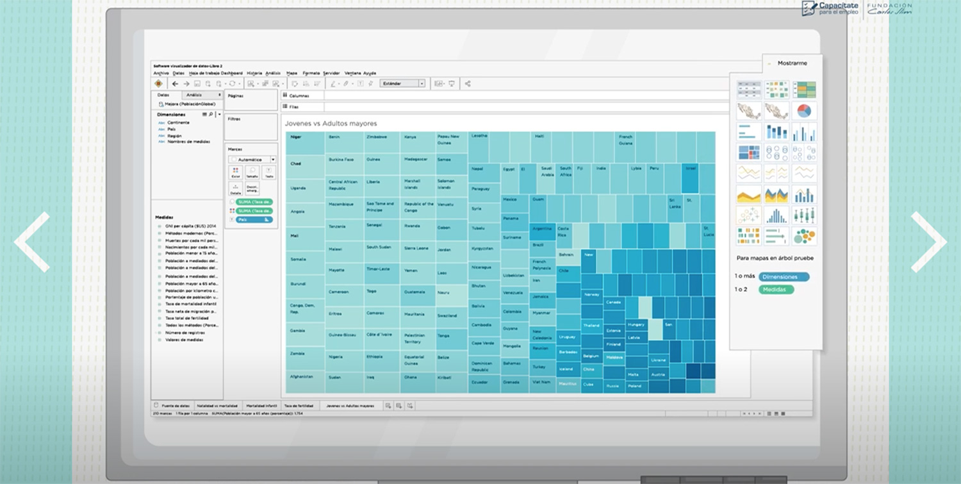Pick the packed bubbles chart in Mostrarme

click(804, 236)
